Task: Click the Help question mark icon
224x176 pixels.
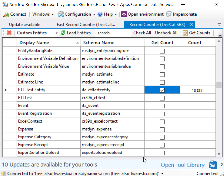Action: [100, 14]
